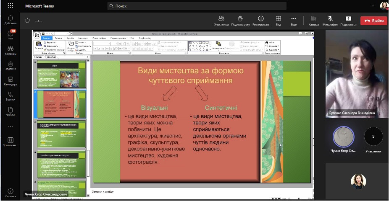389x201 pixels.
Task: Open the Activity feed in the sidebar
Action: (x=10, y=20)
